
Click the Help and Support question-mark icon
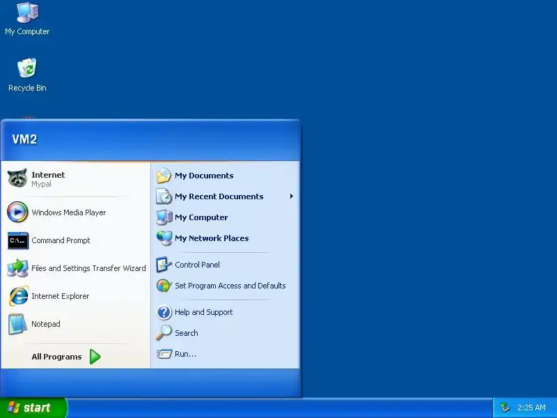(x=164, y=312)
